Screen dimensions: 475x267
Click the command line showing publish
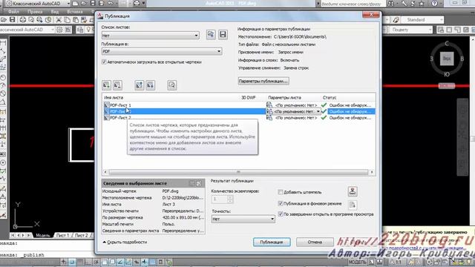point(47,255)
